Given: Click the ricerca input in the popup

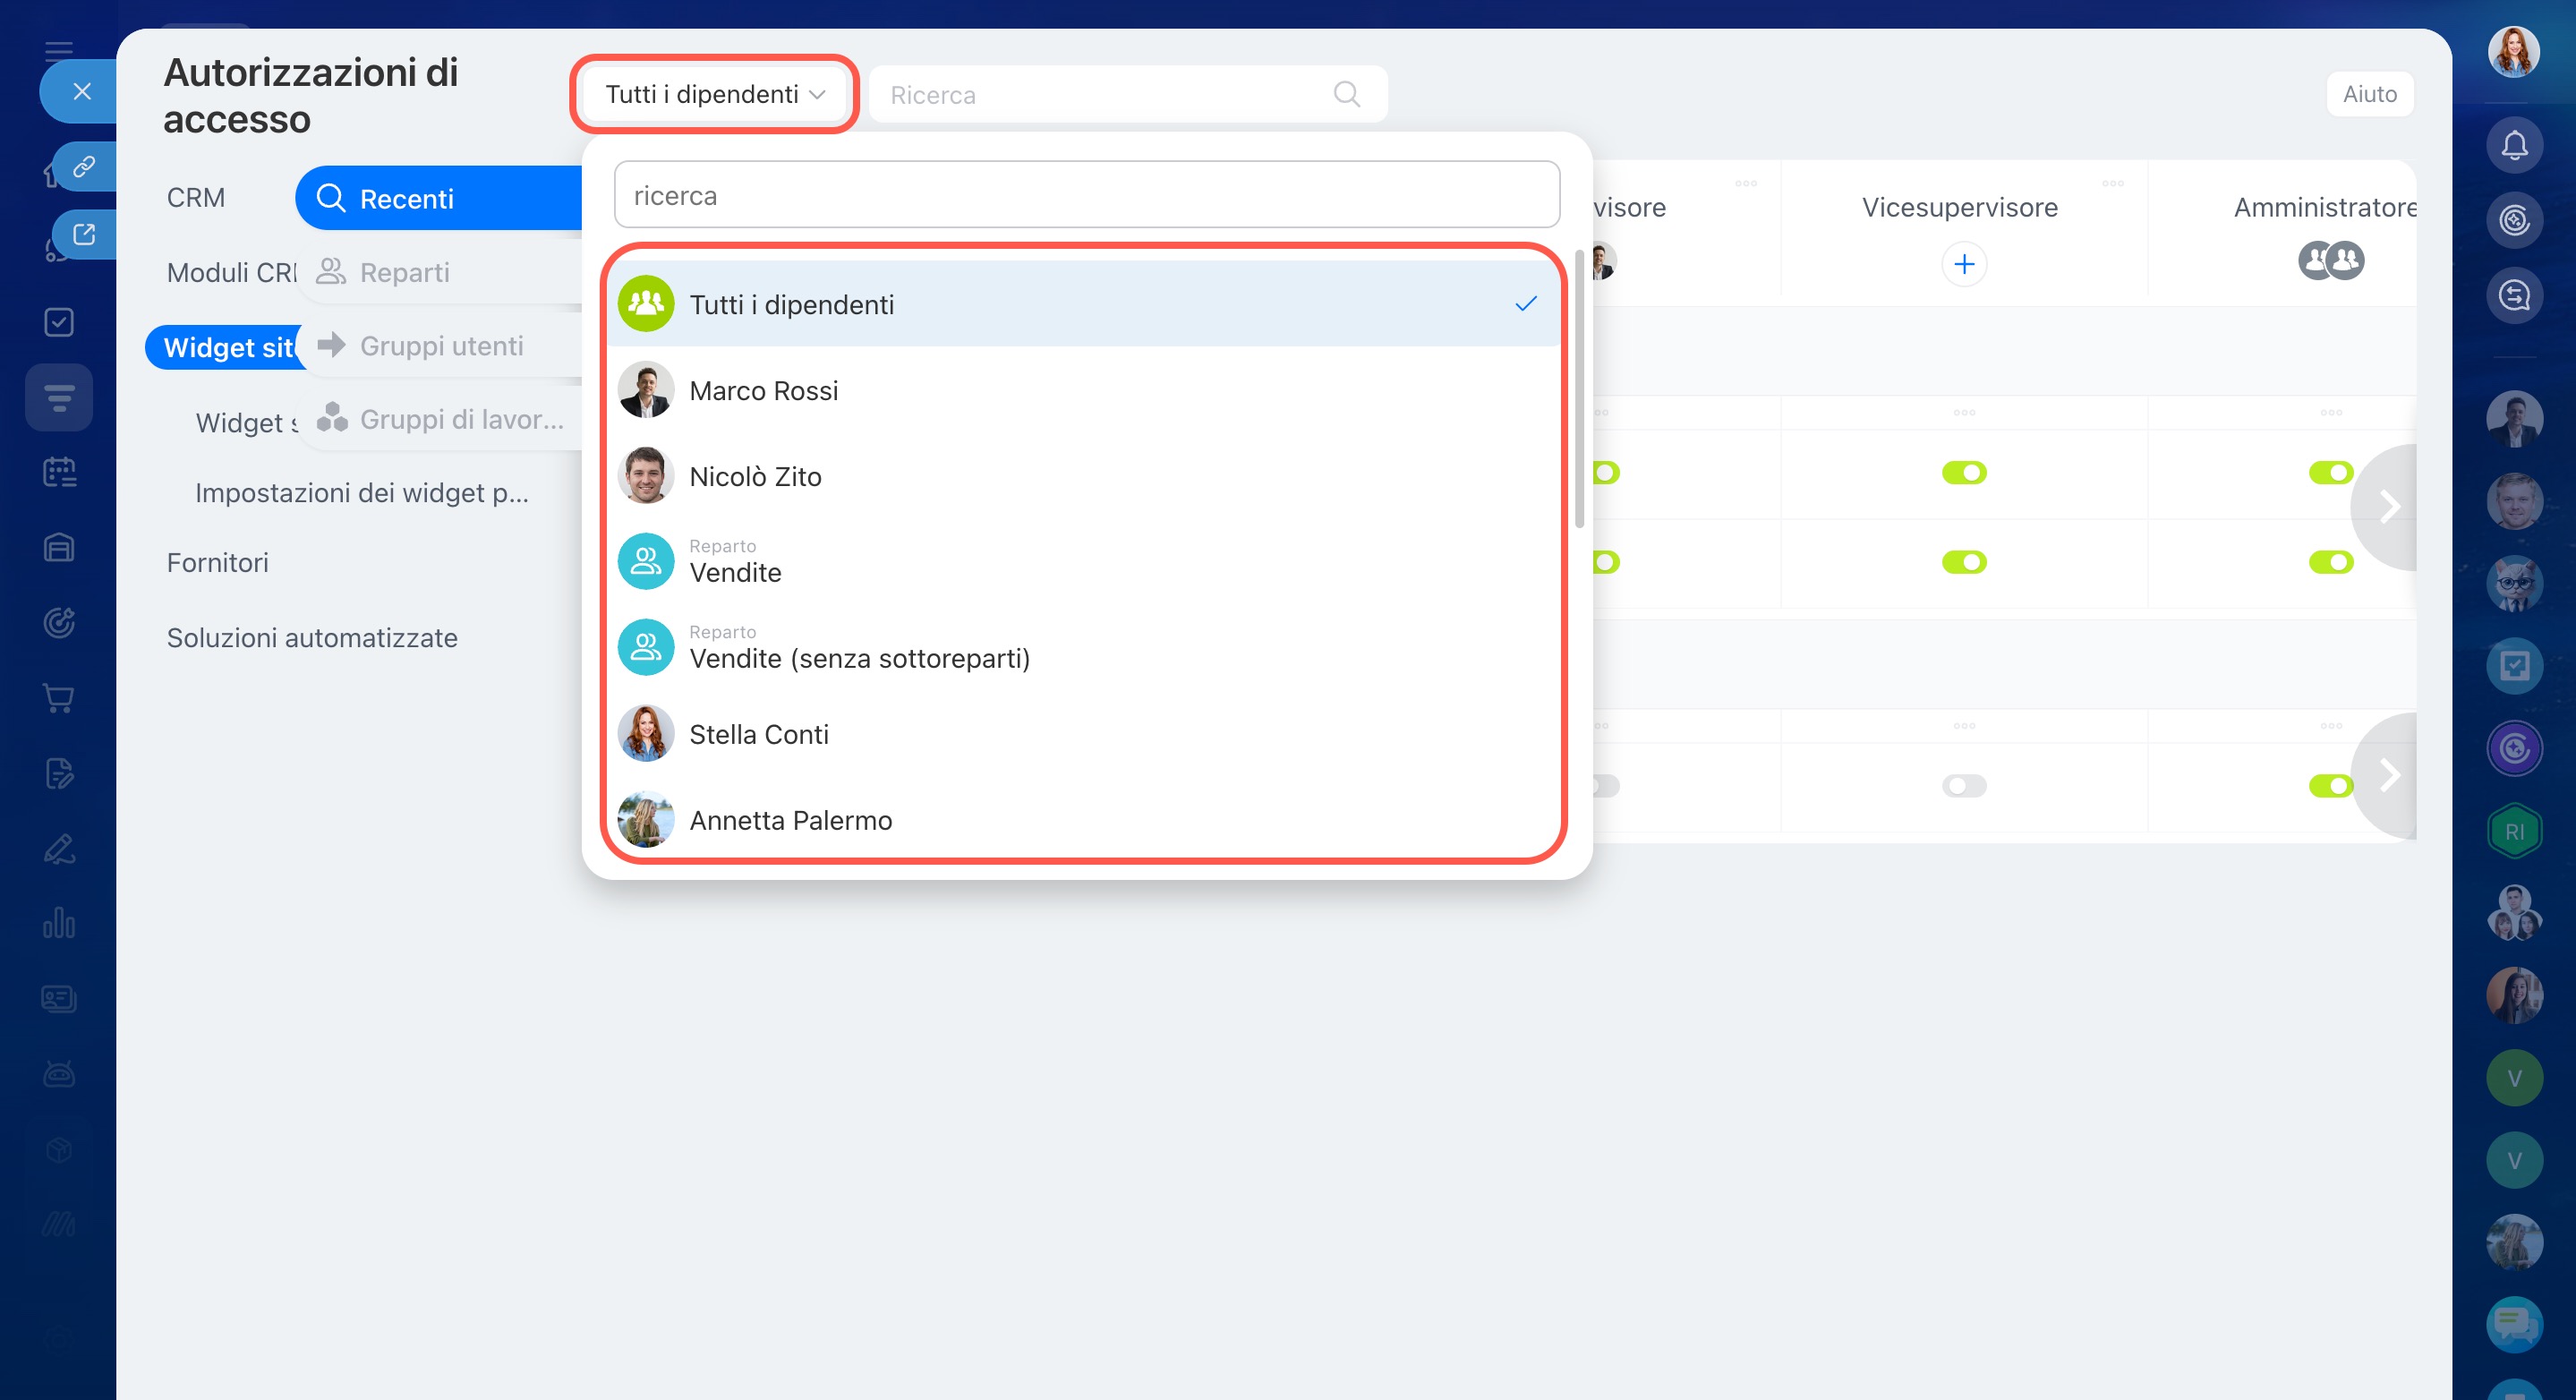Looking at the screenshot, I should point(1086,196).
